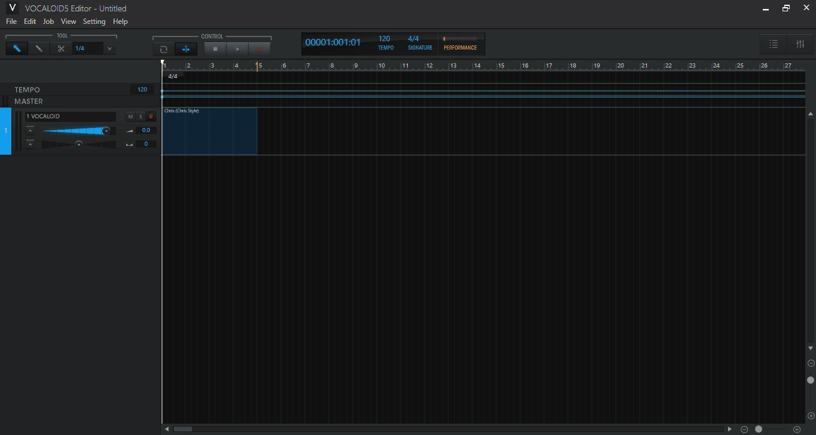Mute the VOCALOID track with M
The image size is (816, 435).
point(130,117)
